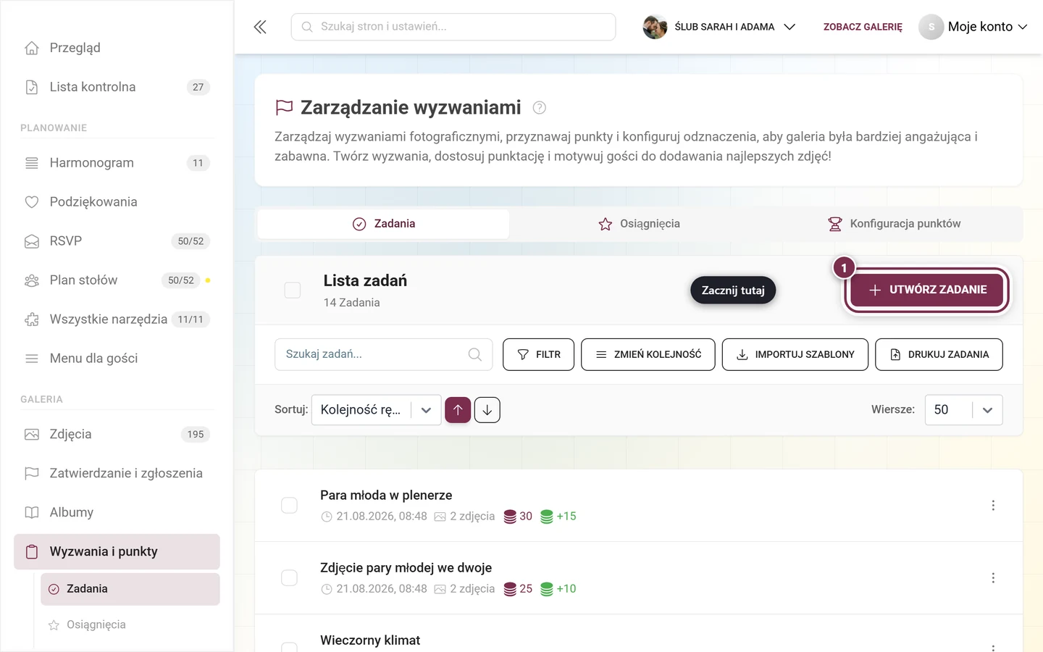
Task: Select the Osiągnięcia sidebar sub-item
Action: coord(130,625)
